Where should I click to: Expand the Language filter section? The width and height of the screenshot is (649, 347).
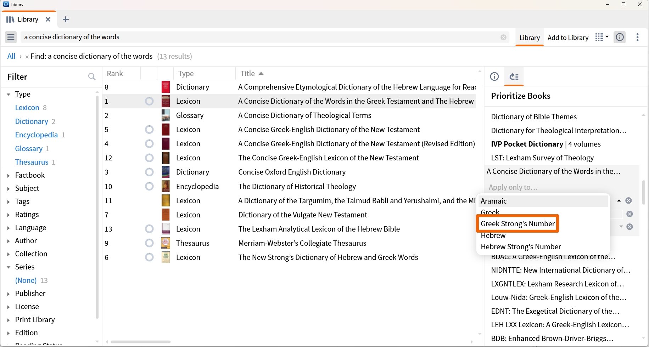tap(9, 228)
